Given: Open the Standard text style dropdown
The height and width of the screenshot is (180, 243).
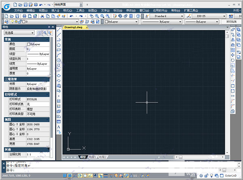Looking at the screenshot, I should click(x=182, y=16).
